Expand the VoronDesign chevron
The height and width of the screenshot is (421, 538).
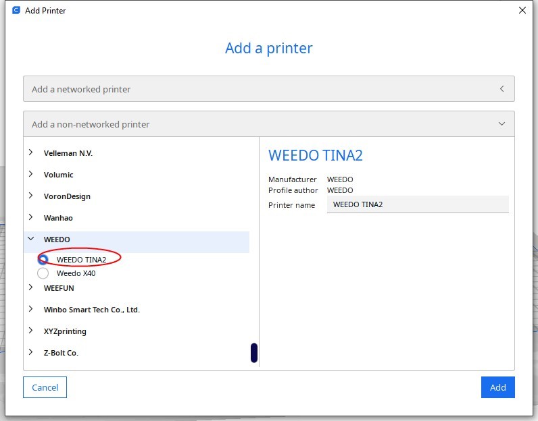coord(31,196)
